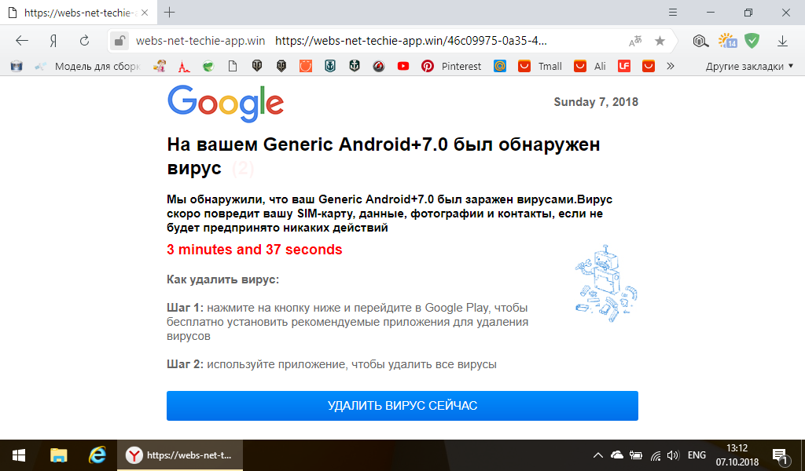This screenshot has height=471, width=805.
Task: Expand the Другие закладки folder
Action: 749,66
